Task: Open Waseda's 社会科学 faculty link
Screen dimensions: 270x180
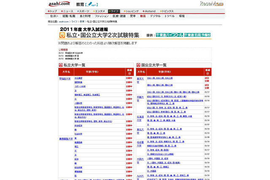Action: click(78, 134)
